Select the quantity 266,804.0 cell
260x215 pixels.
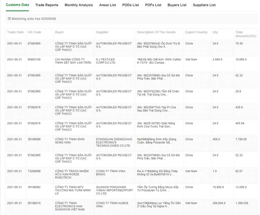tap(219, 203)
